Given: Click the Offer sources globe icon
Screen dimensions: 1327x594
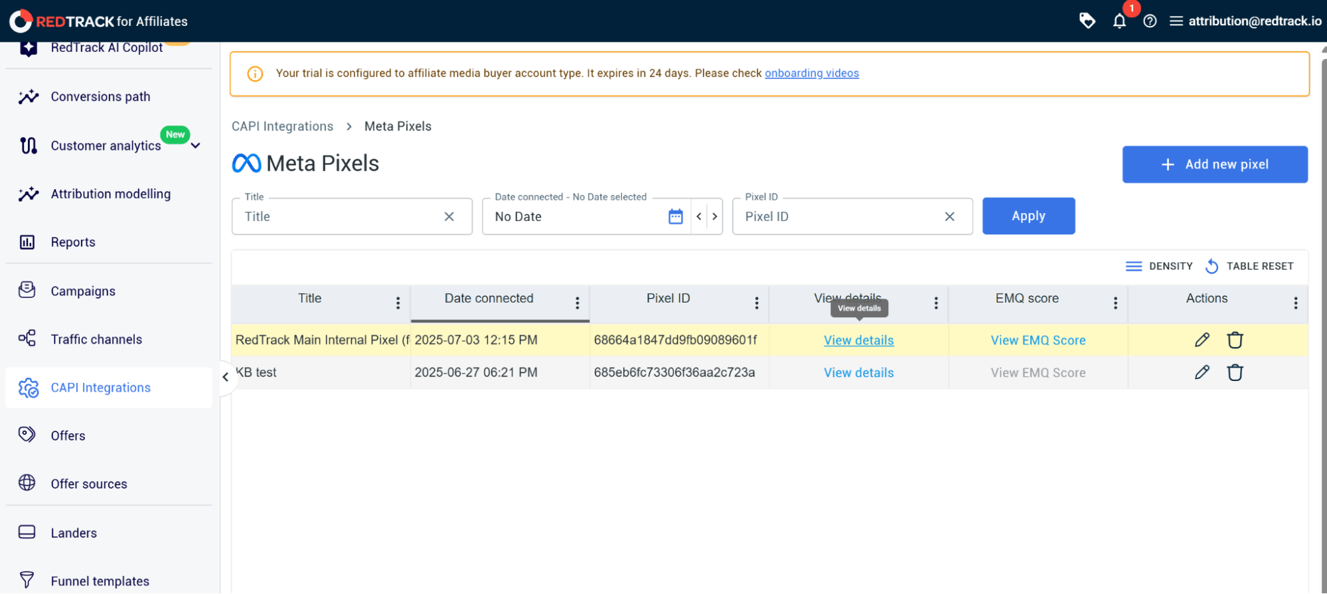Looking at the screenshot, I should point(27,483).
